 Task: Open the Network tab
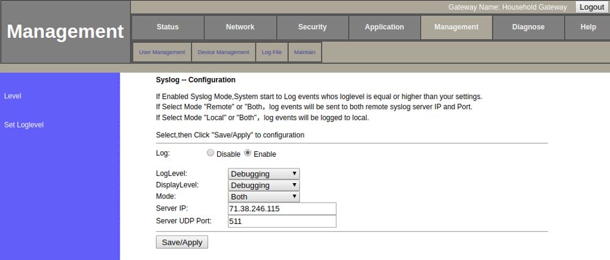pos(240,27)
